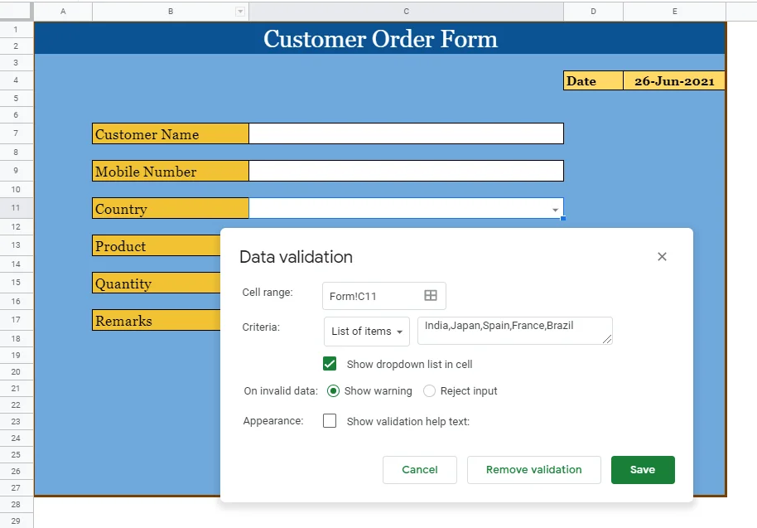Click the Remove validation button
Screen dimensions: 757x528
(x=534, y=469)
